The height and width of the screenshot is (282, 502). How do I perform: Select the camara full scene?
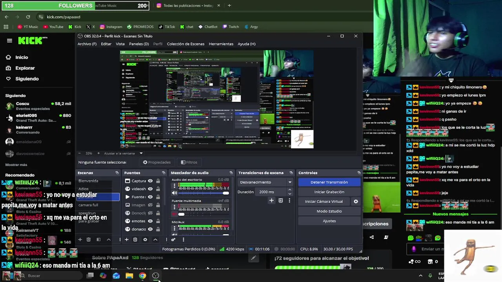[x=98, y=205]
